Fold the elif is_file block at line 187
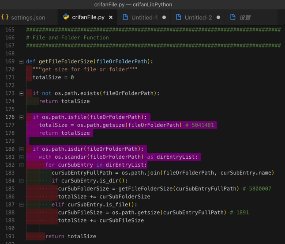 (21, 205)
